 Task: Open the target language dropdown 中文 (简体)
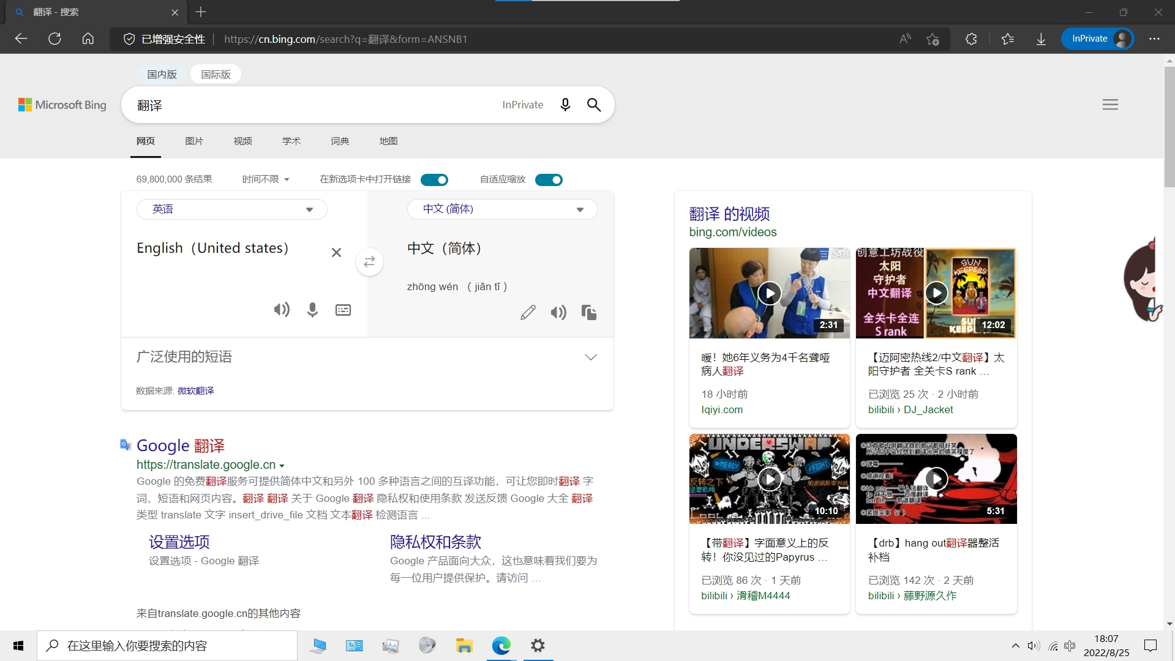click(x=503, y=209)
